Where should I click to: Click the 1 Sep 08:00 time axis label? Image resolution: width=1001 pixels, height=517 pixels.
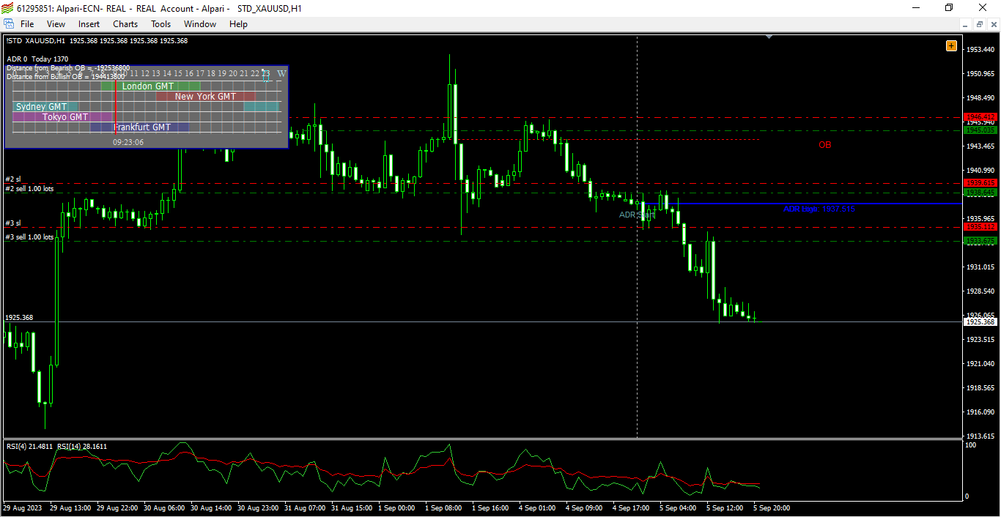click(x=443, y=507)
